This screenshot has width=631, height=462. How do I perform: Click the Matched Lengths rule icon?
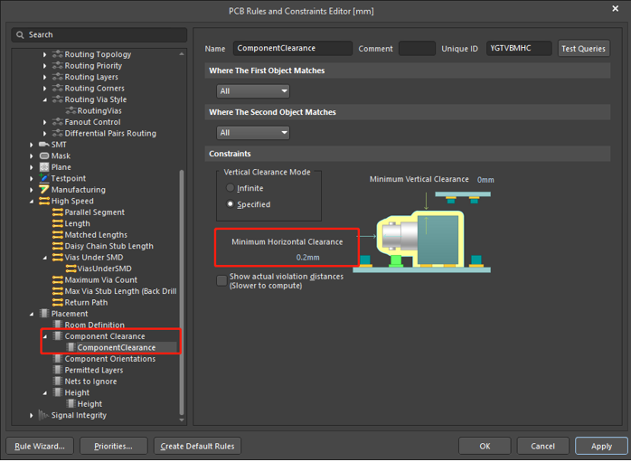click(58, 235)
